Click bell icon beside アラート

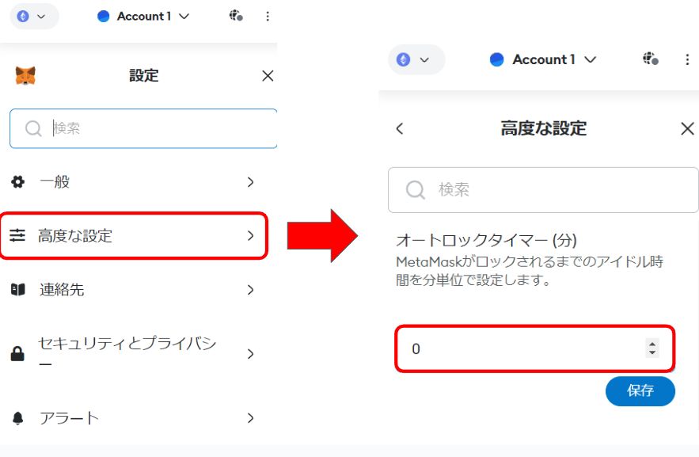pos(18,418)
